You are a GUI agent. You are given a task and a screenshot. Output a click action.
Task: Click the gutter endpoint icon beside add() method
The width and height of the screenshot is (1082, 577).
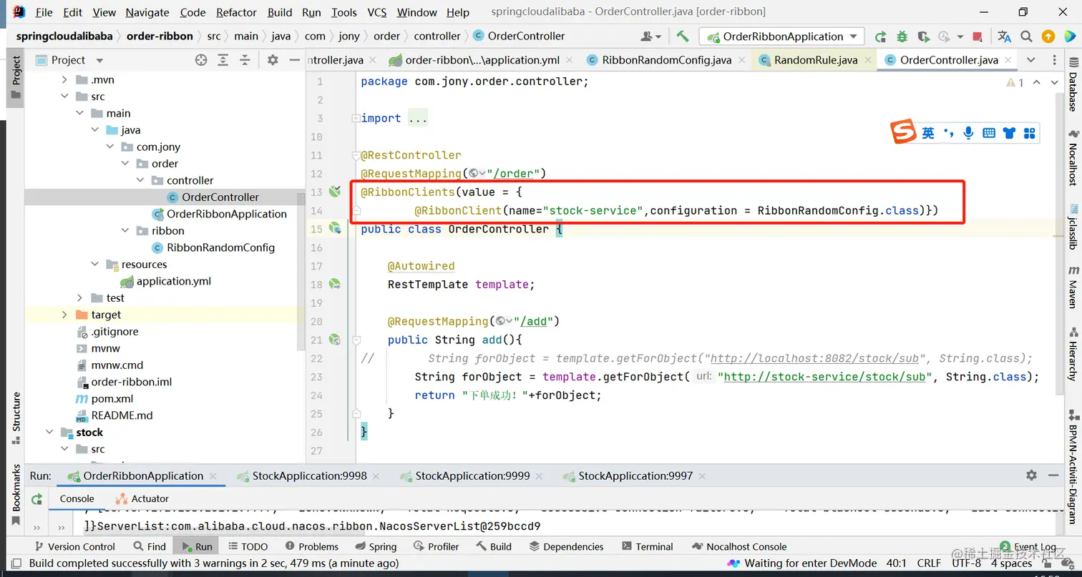[x=334, y=340]
